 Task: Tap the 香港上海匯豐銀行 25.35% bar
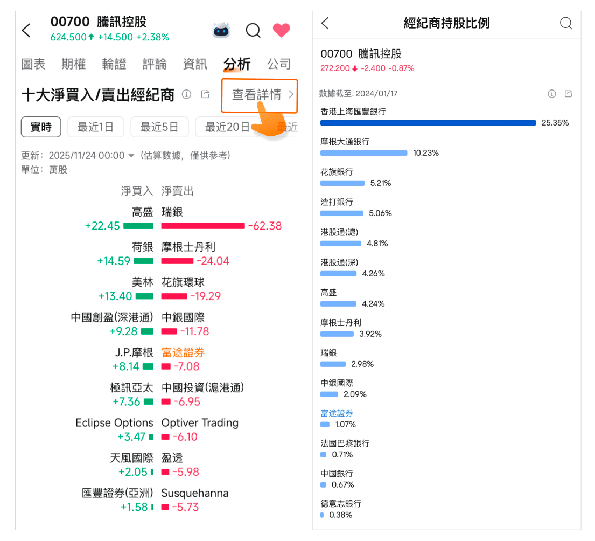[x=428, y=123]
